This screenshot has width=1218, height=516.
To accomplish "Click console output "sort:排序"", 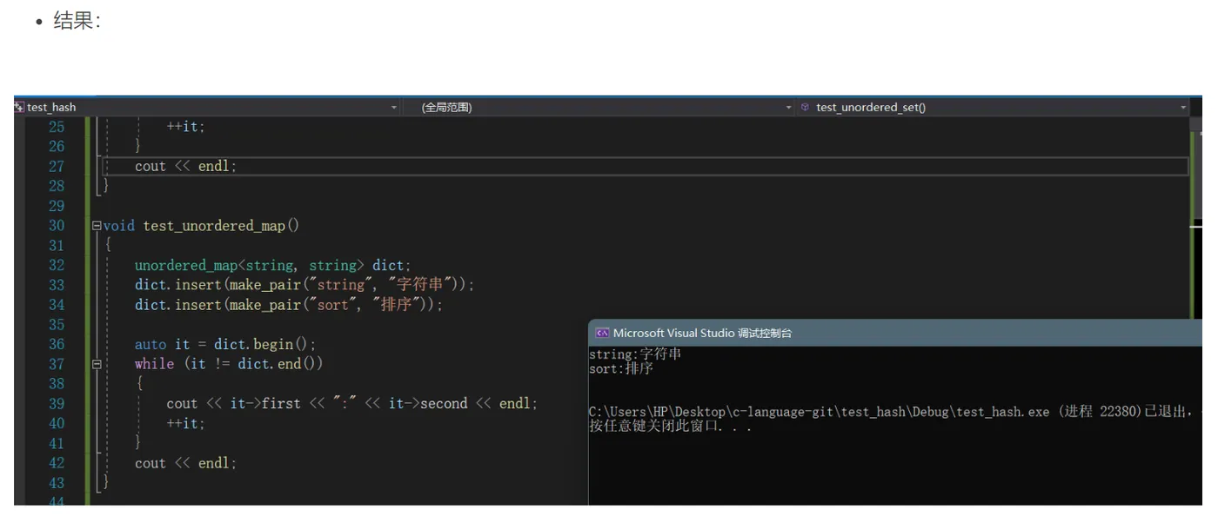I will pos(621,368).
